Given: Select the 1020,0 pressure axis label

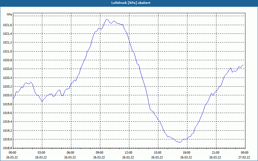Looking at the screenshot, I should tap(7, 95).
